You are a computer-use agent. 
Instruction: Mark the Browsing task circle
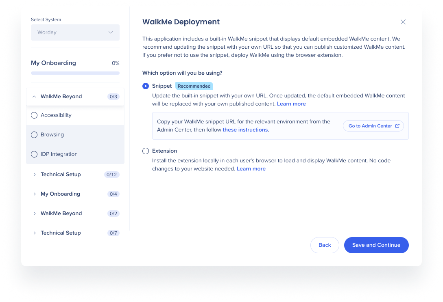34,135
